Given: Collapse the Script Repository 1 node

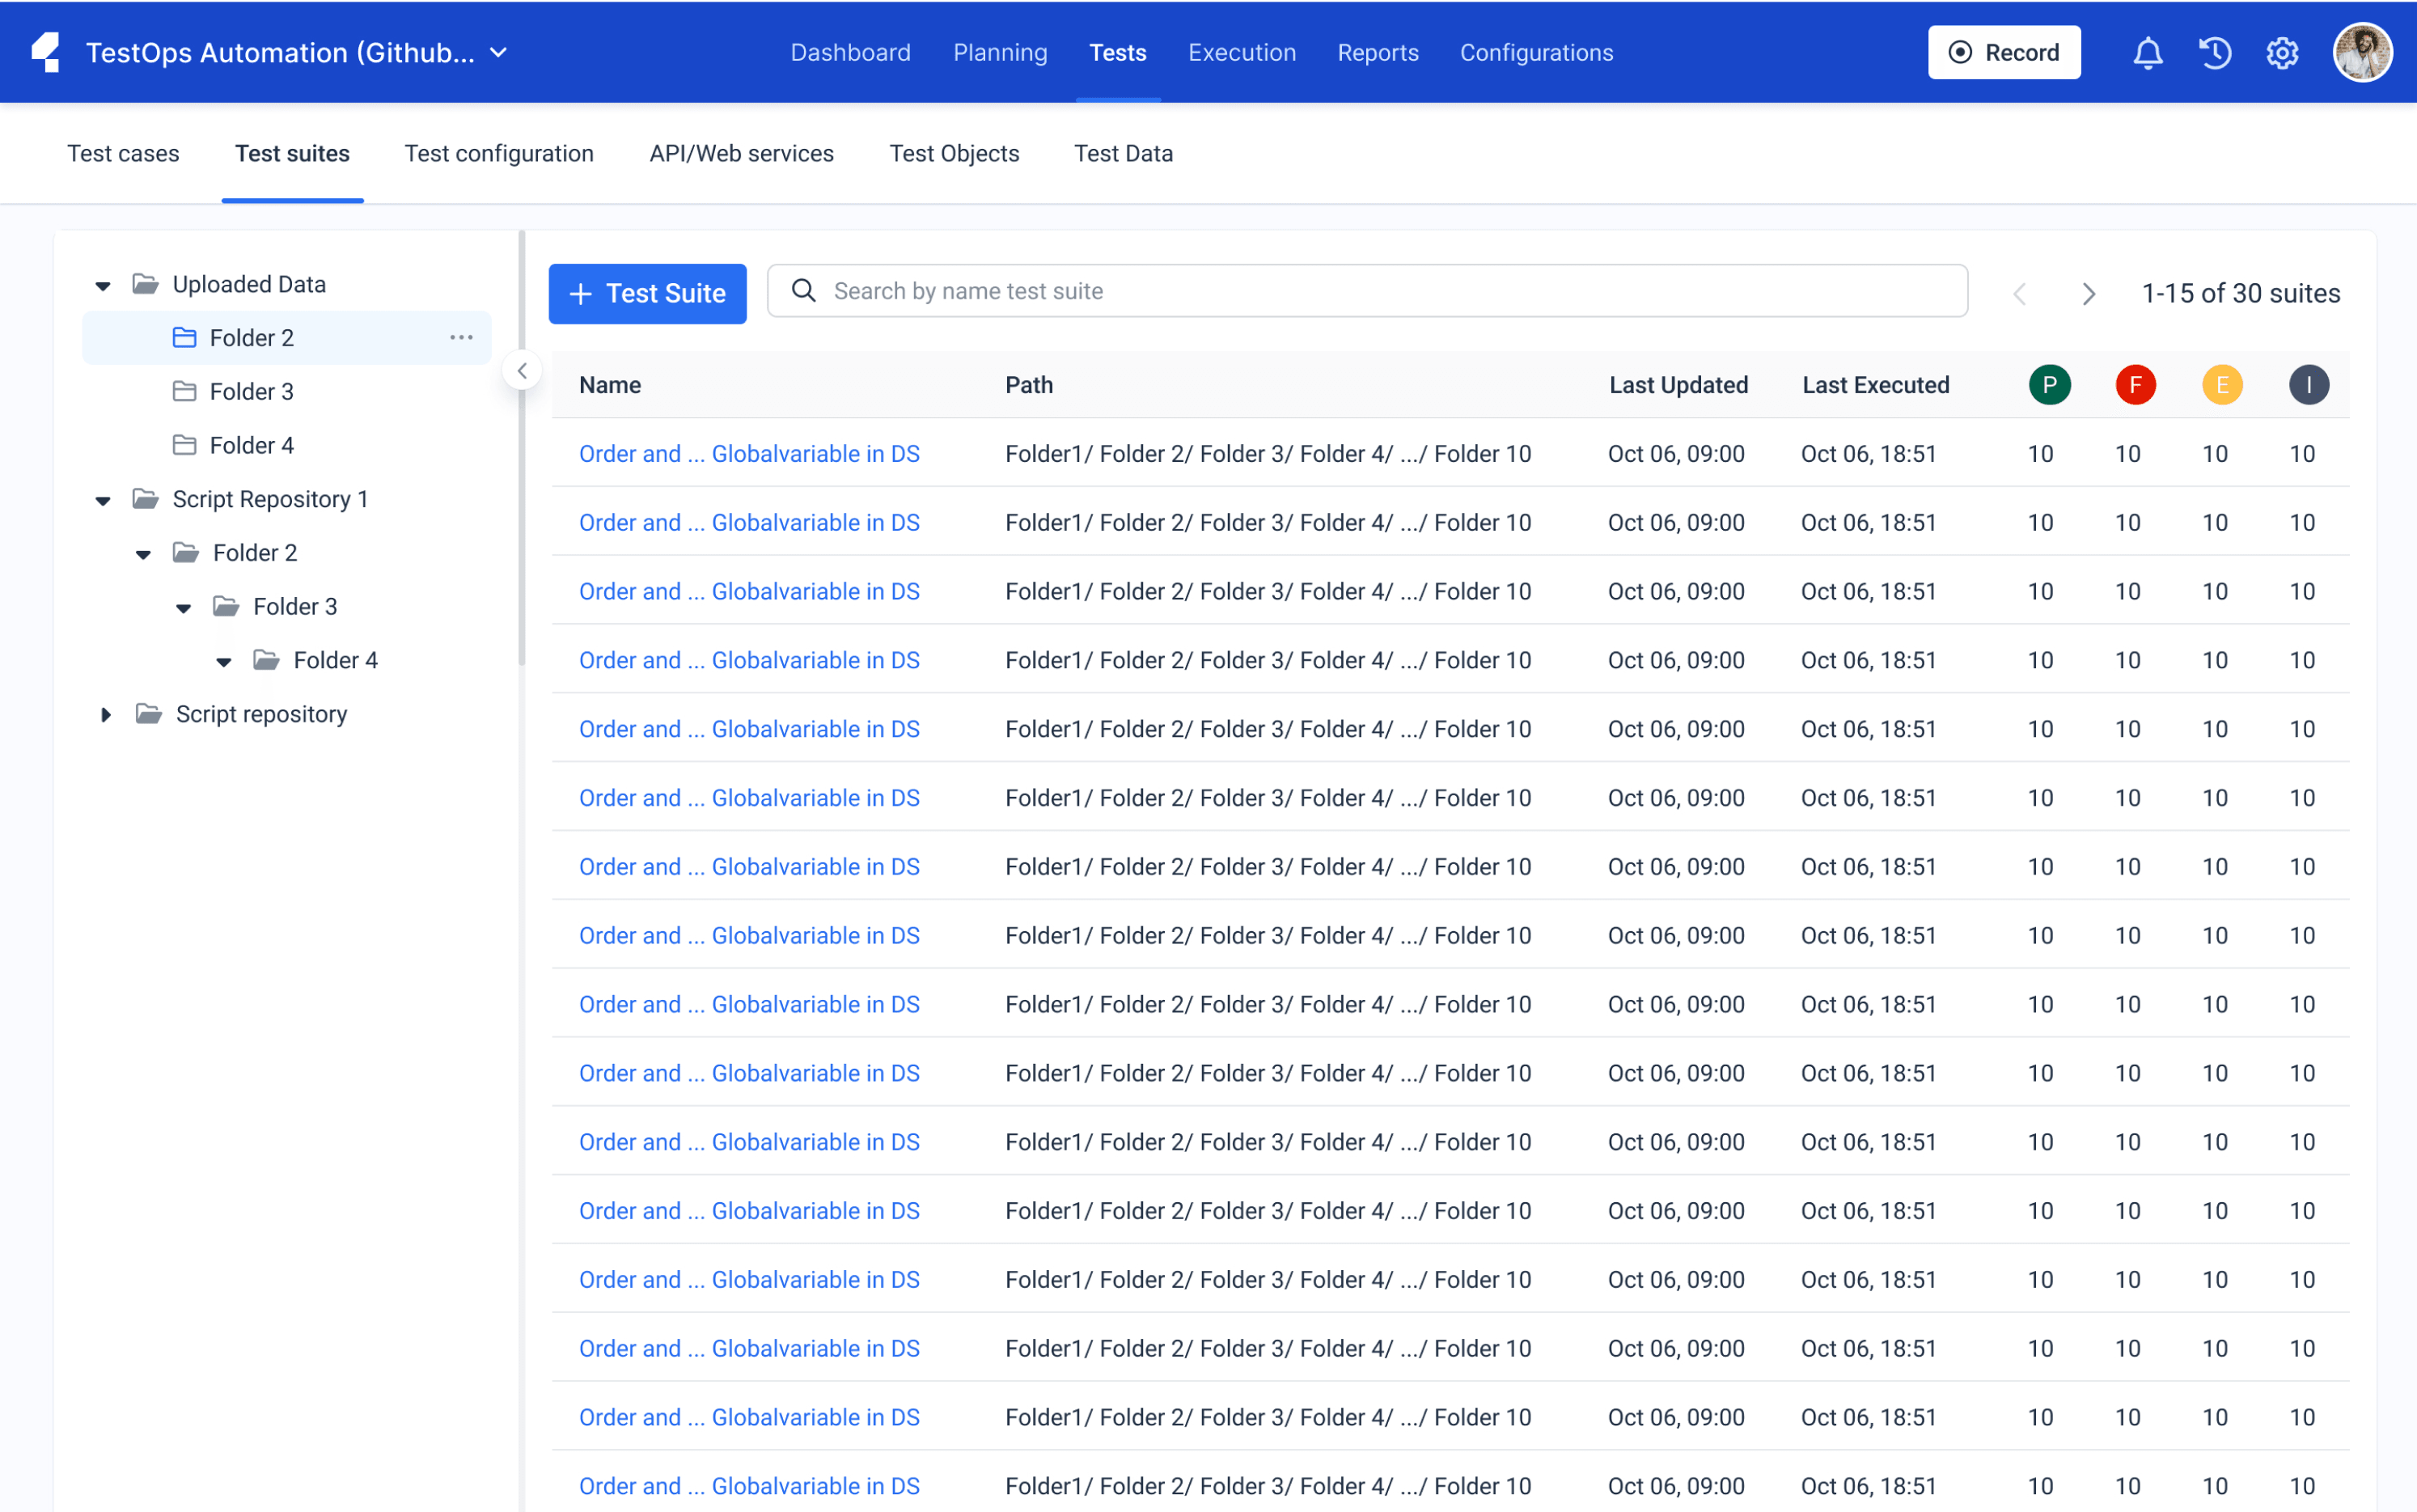Looking at the screenshot, I should pyautogui.click(x=103, y=500).
